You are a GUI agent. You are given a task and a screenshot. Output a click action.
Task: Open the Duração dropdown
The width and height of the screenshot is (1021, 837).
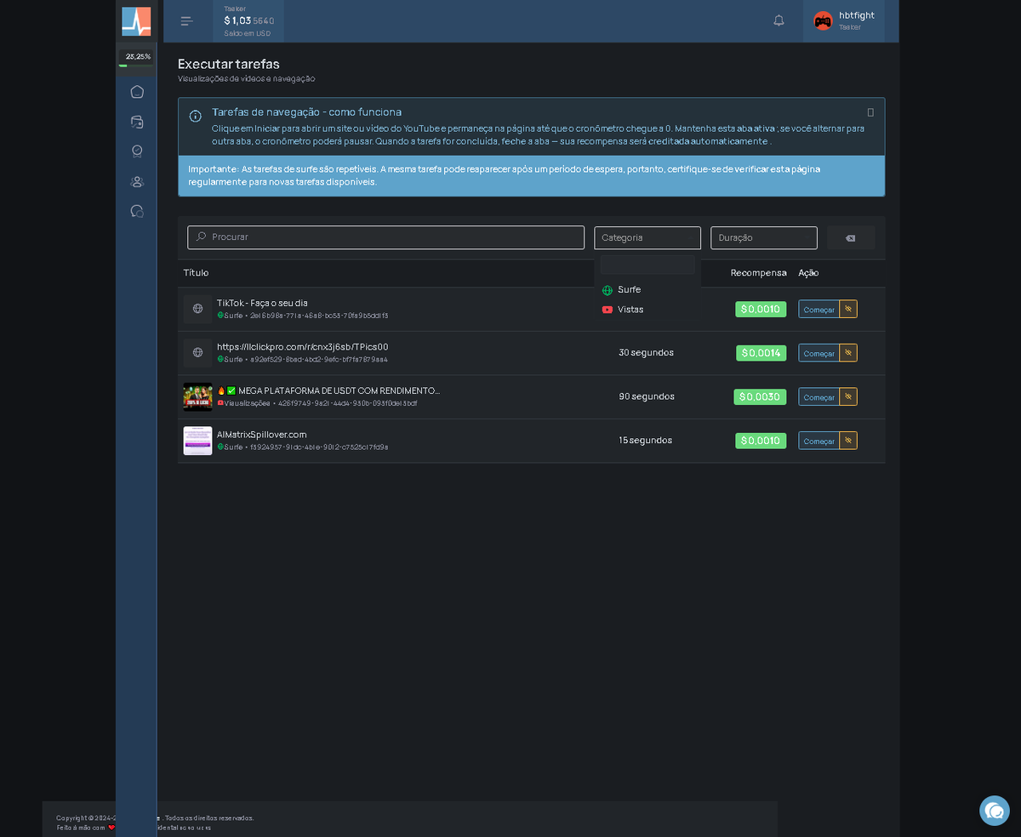point(764,238)
